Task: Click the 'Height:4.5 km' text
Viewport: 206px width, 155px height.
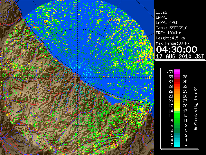Action: (x=170, y=38)
